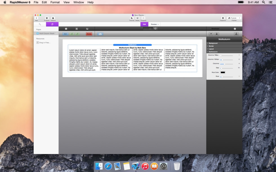Open the Publish dropdown arrow
The image size is (276, 172).
[240, 18]
